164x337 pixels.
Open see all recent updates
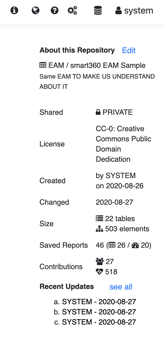pyautogui.click(x=121, y=287)
